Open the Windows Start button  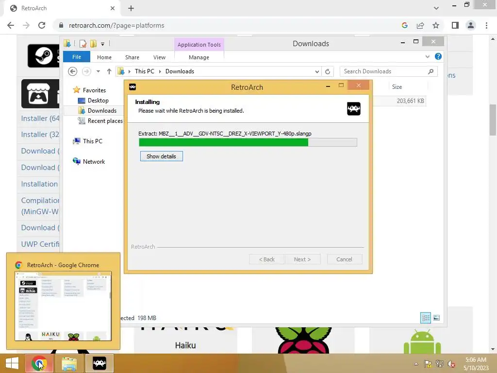pyautogui.click(x=12, y=363)
